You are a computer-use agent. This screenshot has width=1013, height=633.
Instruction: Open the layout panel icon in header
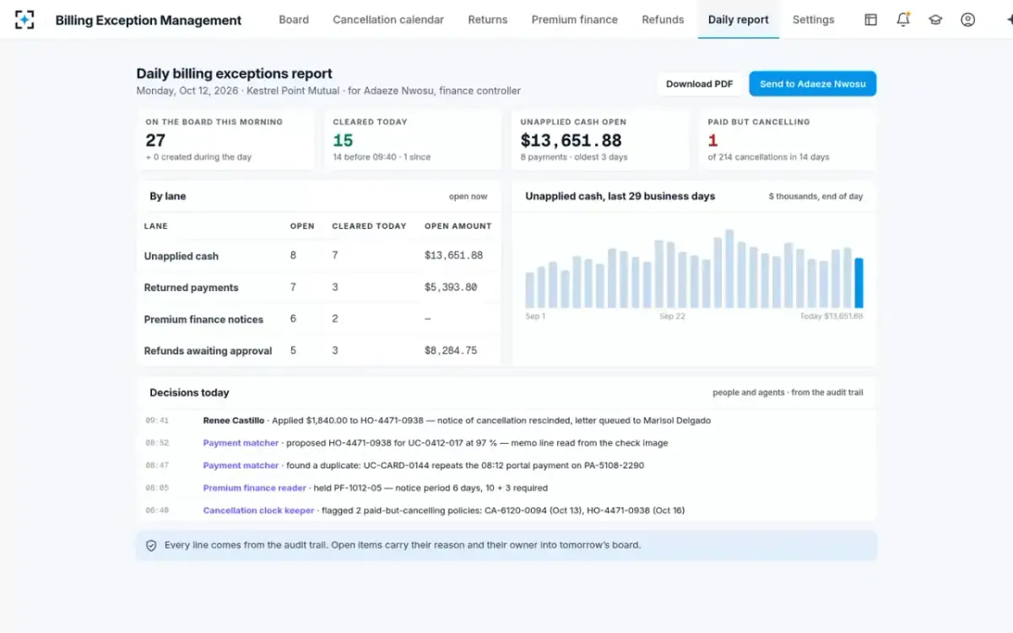point(870,19)
